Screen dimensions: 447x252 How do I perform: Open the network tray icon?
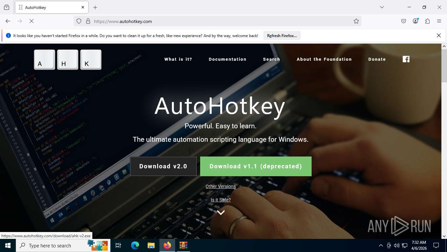(405, 245)
